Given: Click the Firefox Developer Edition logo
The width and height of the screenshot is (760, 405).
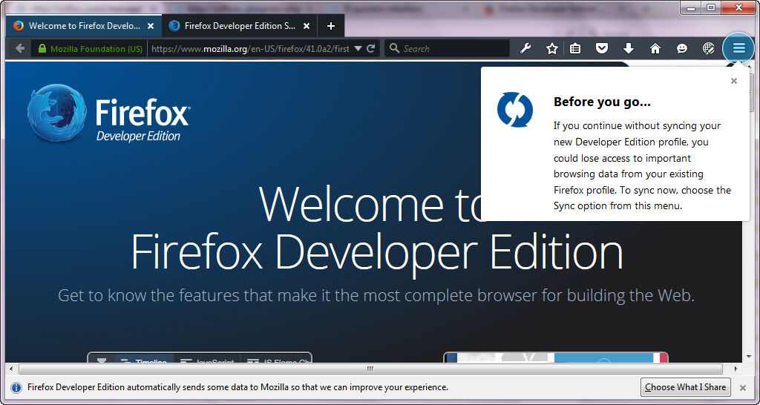Looking at the screenshot, I should pos(109,113).
